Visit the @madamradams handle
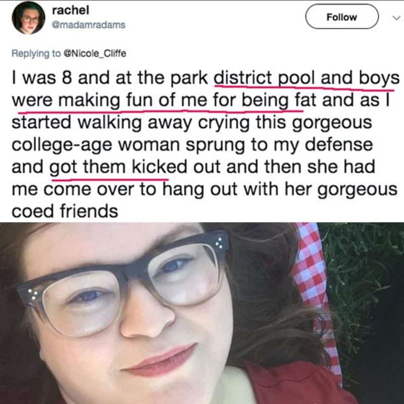The width and height of the screenshot is (404, 404). (x=89, y=25)
